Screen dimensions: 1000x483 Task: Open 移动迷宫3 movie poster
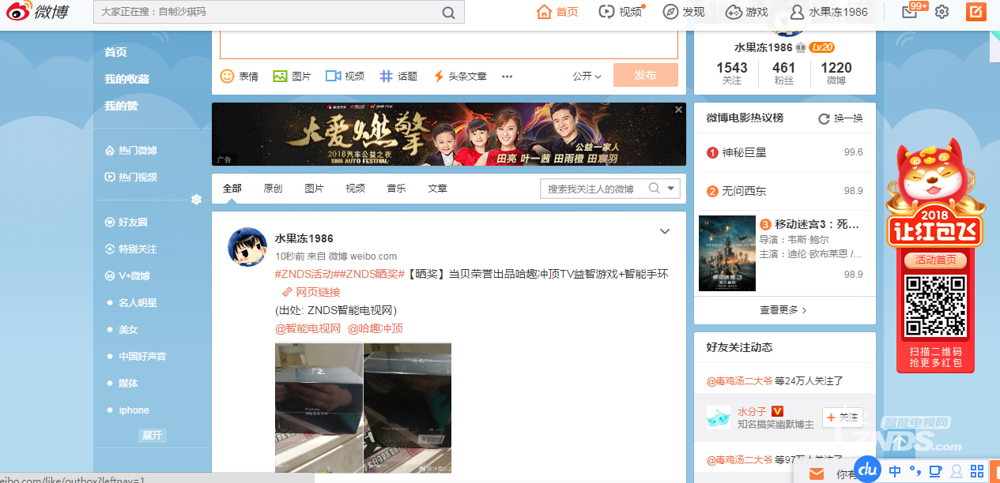pyautogui.click(x=727, y=254)
